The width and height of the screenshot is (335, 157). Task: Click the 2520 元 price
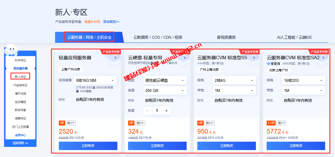point(68,132)
